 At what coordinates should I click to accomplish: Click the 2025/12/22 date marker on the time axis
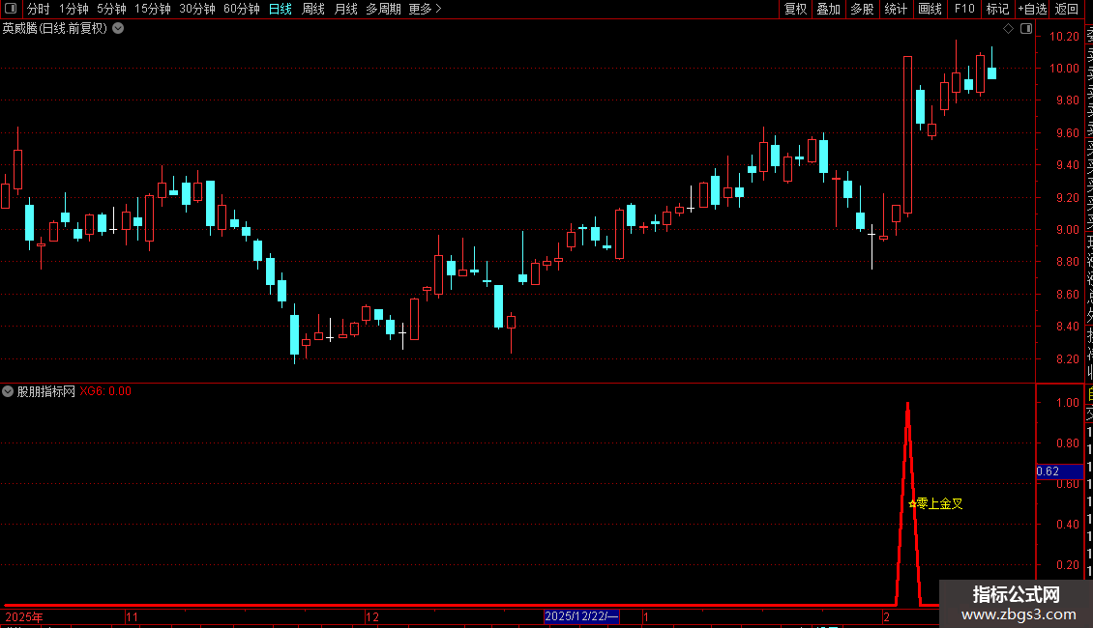click(x=581, y=616)
